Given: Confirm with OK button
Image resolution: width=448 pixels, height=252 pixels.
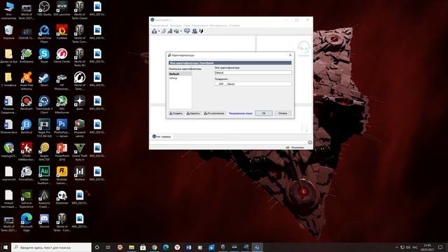Looking at the screenshot, I should click(x=264, y=113).
